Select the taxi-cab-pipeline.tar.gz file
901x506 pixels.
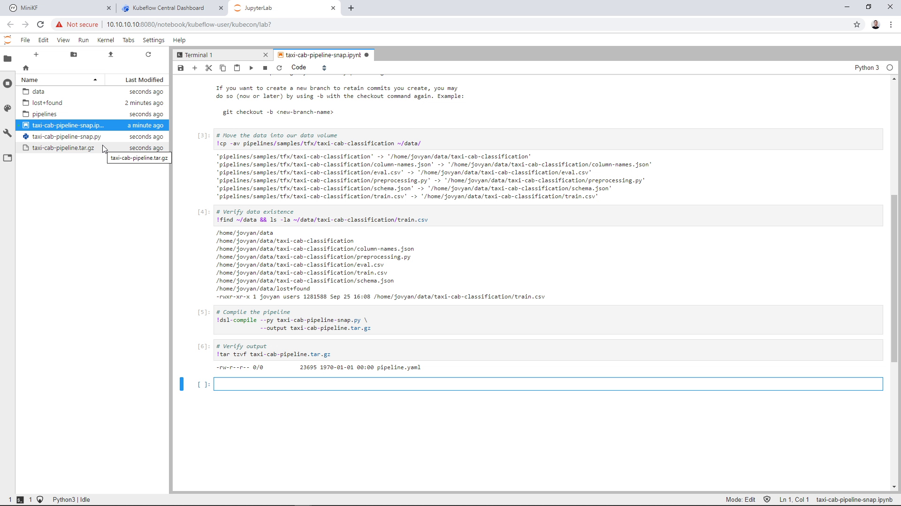[x=62, y=148]
